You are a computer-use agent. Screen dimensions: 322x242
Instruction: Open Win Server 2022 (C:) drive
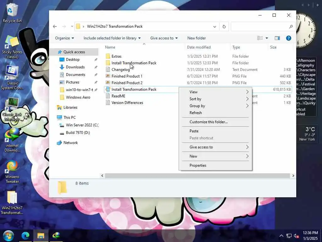82,125
